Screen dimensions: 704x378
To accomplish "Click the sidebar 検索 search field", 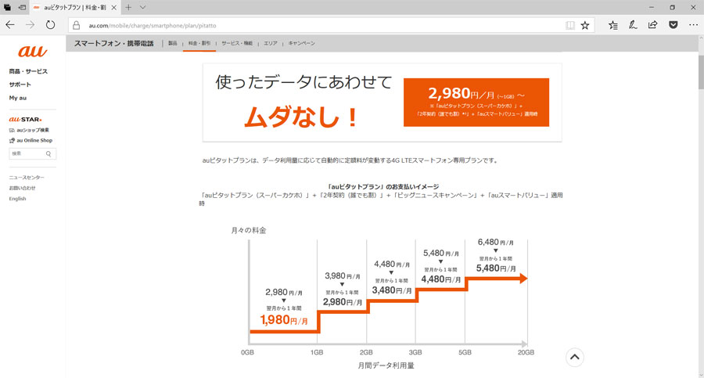I will [32, 153].
